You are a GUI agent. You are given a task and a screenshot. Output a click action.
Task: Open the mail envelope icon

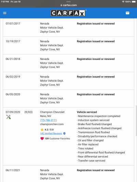click(x=127, y=13)
